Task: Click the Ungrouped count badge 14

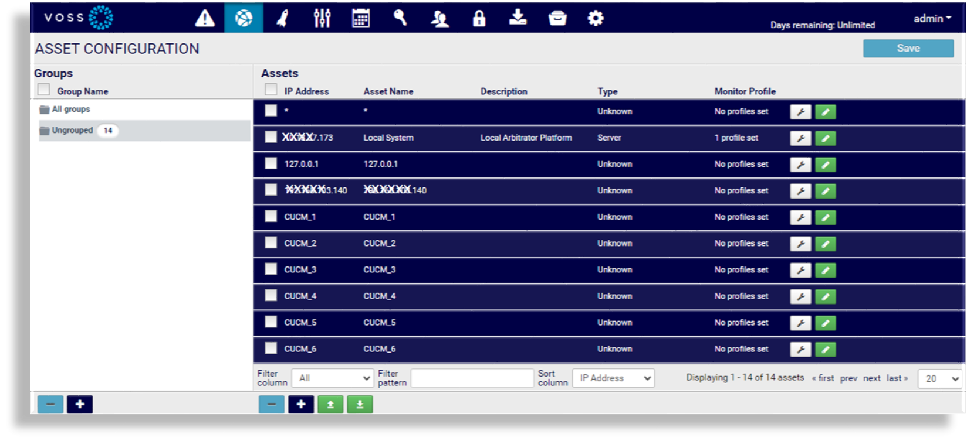Action: [x=108, y=131]
